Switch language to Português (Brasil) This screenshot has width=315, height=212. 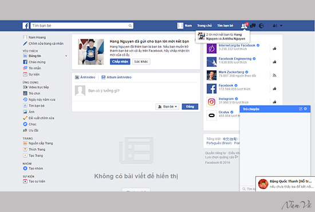click(219, 143)
